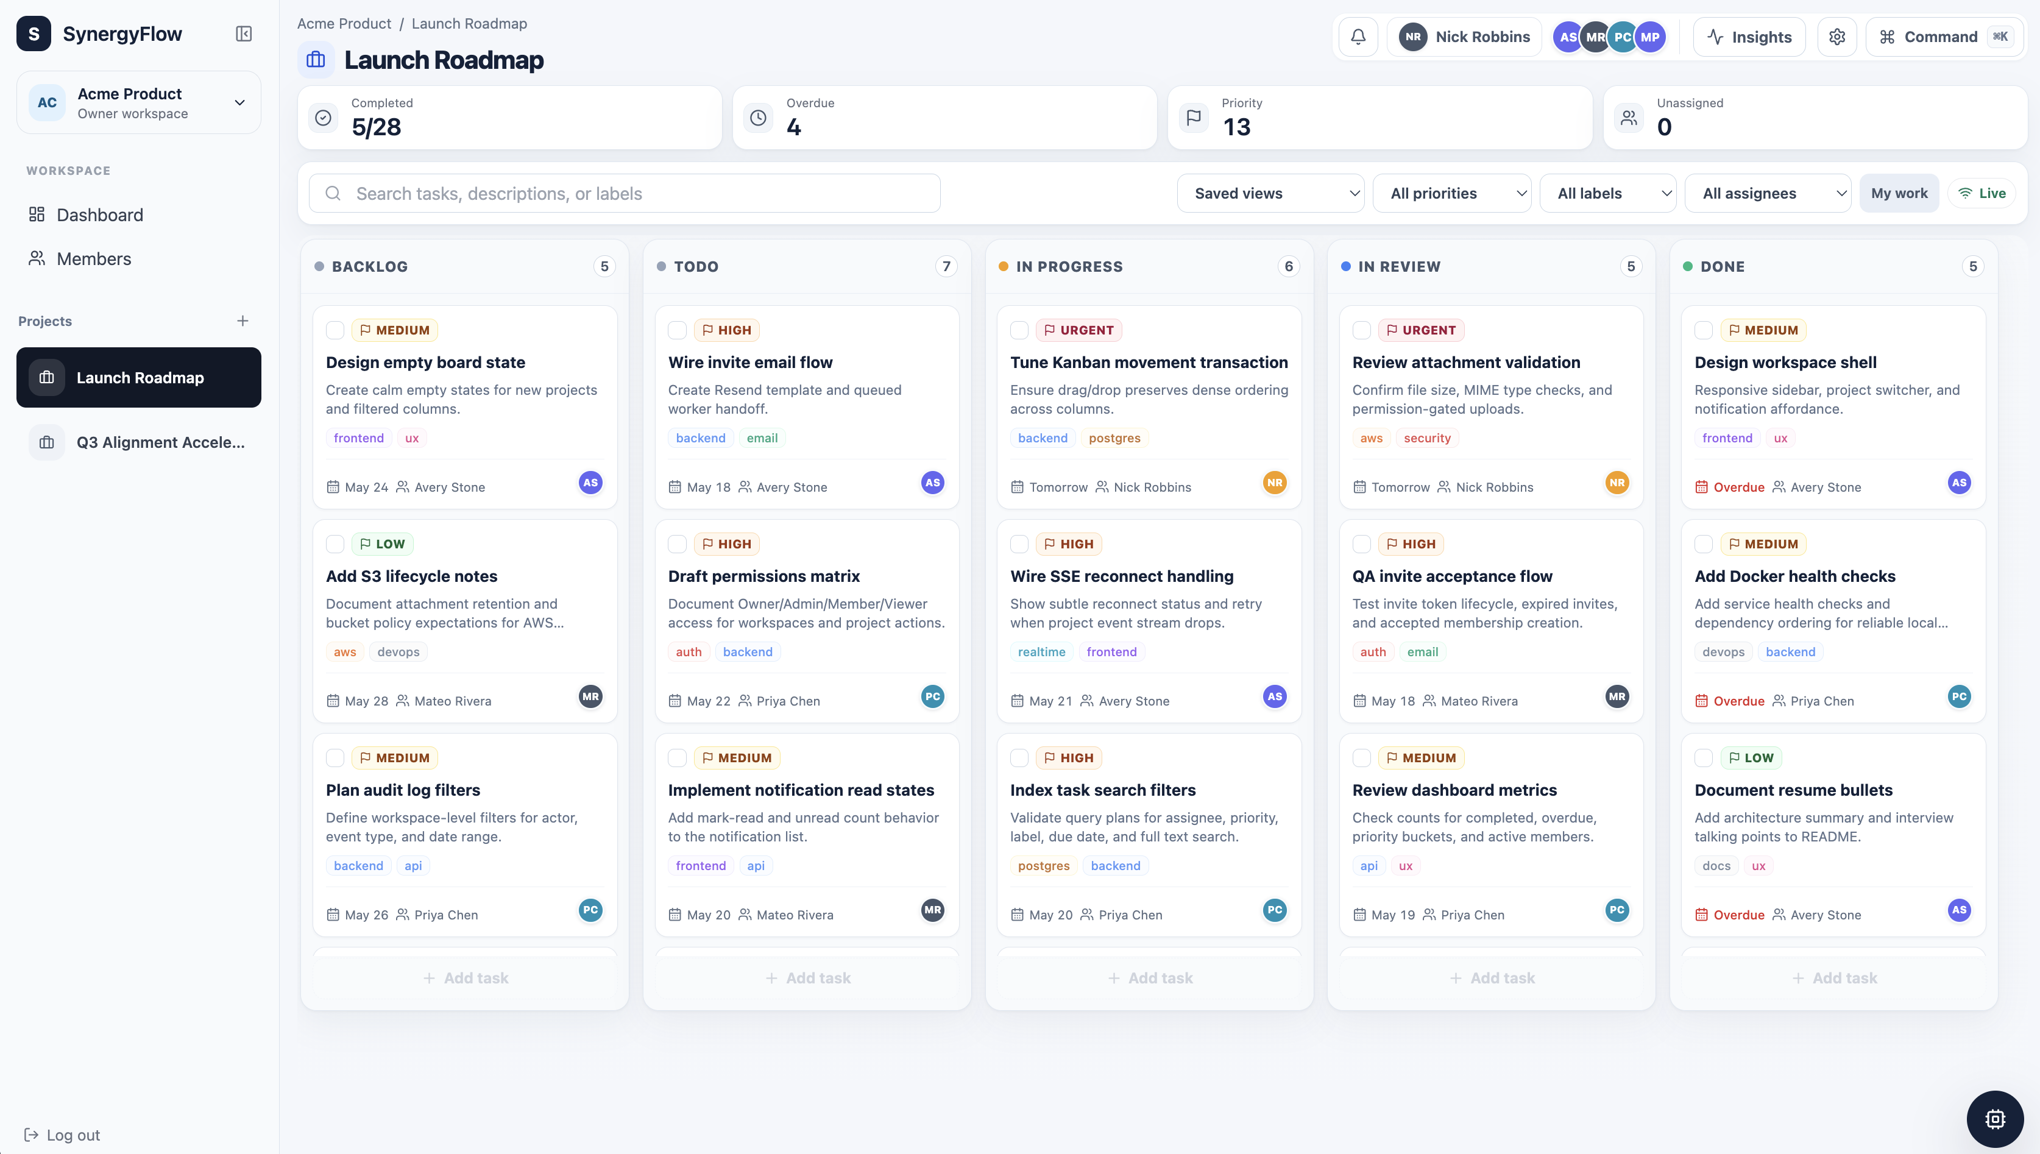Click the Completed check-circle icon

(x=324, y=118)
